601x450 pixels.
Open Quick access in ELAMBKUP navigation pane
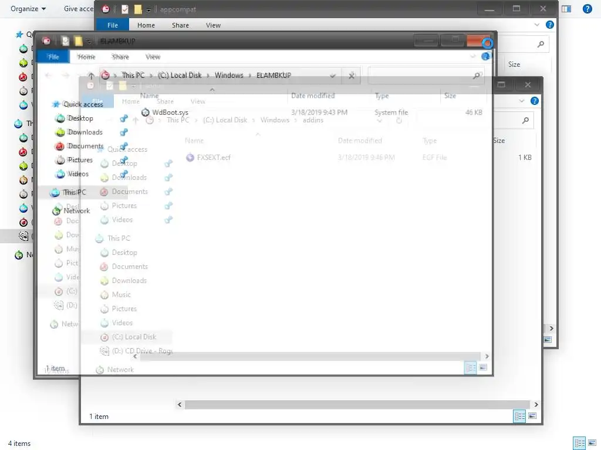83,104
